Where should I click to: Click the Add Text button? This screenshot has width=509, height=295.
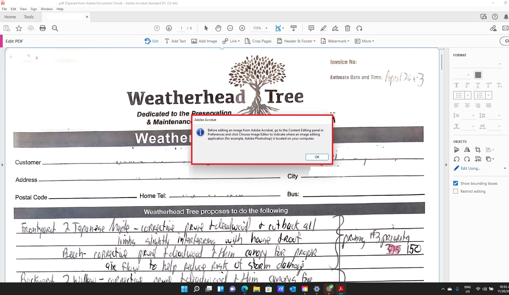(175, 41)
